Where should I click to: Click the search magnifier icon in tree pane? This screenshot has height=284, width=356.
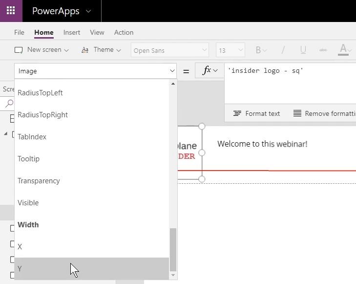9,103
